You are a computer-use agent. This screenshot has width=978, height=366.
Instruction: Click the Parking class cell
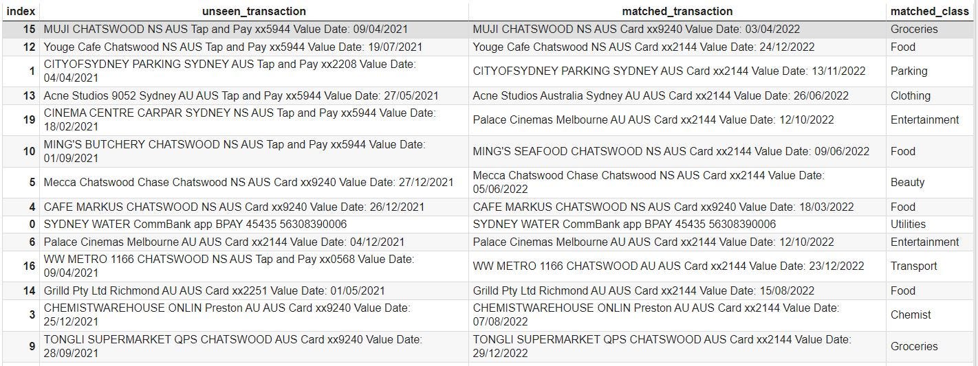coord(909,71)
